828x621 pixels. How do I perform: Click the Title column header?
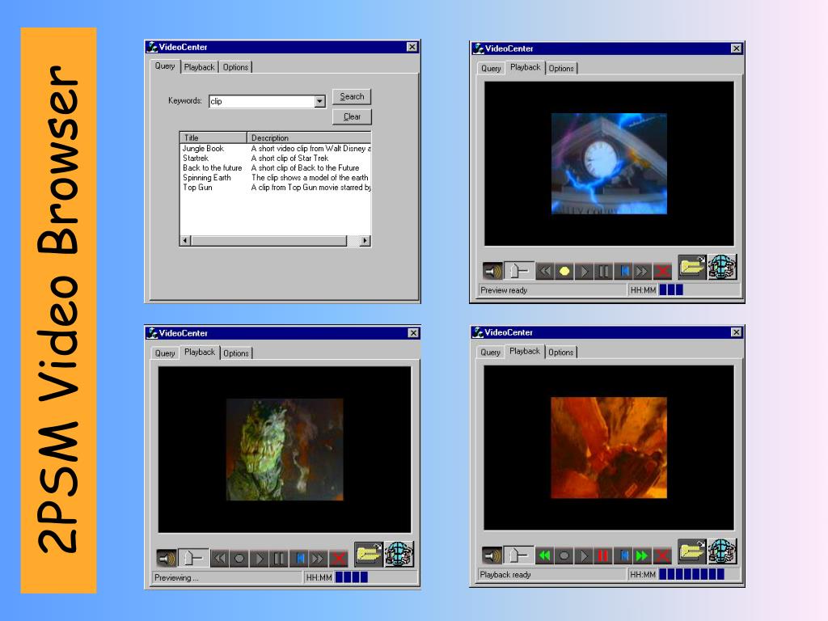(213, 137)
